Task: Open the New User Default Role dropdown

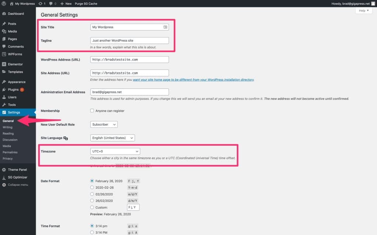Action: (x=104, y=124)
